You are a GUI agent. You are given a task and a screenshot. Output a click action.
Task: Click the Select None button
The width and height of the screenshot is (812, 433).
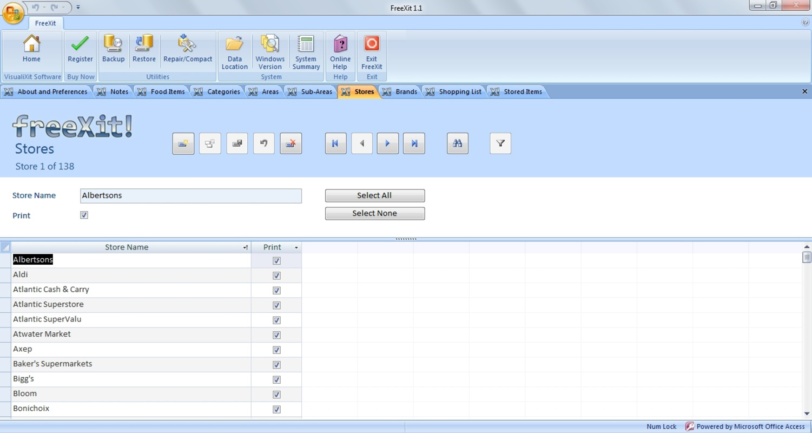(375, 213)
